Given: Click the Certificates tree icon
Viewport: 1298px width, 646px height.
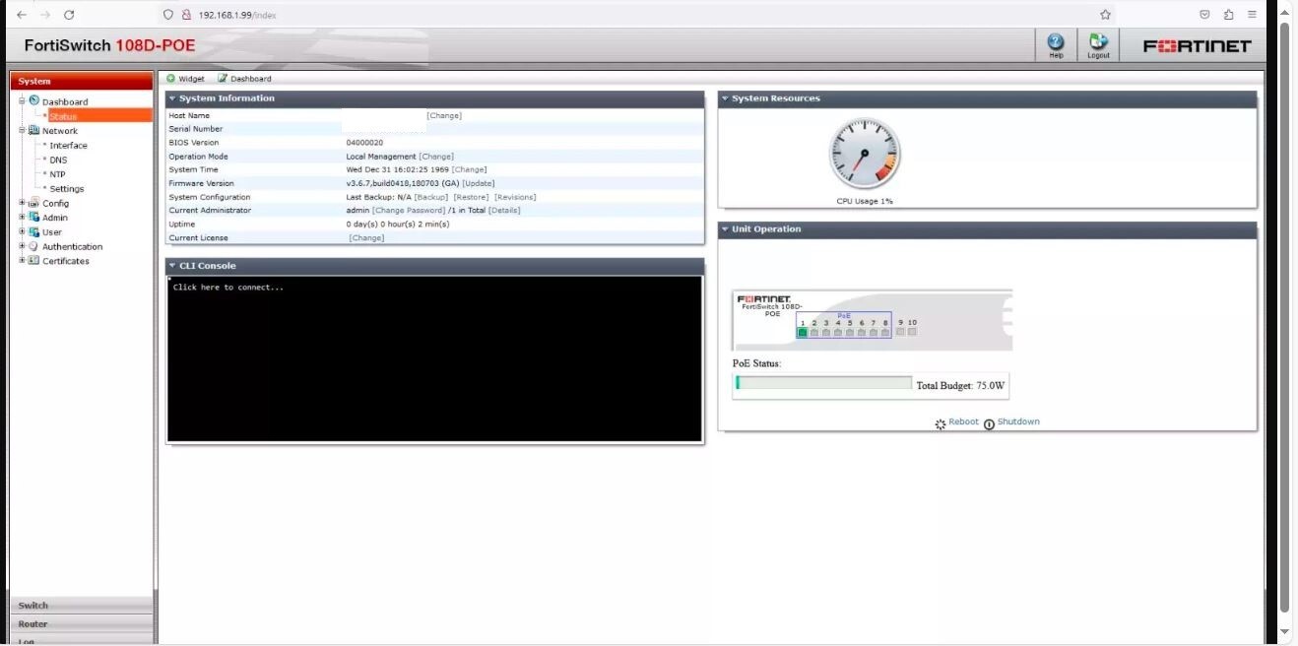Looking at the screenshot, I should pos(34,260).
